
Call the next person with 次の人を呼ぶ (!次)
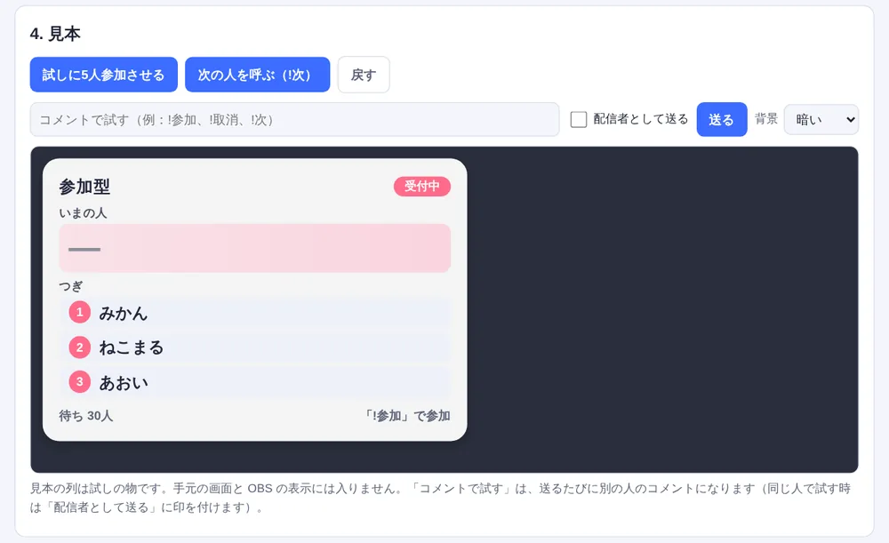(258, 75)
